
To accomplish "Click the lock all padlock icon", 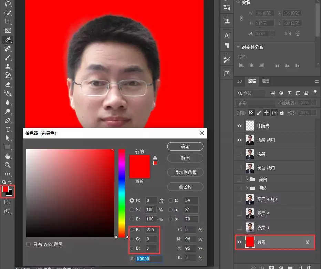I will [x=282, y=113].
